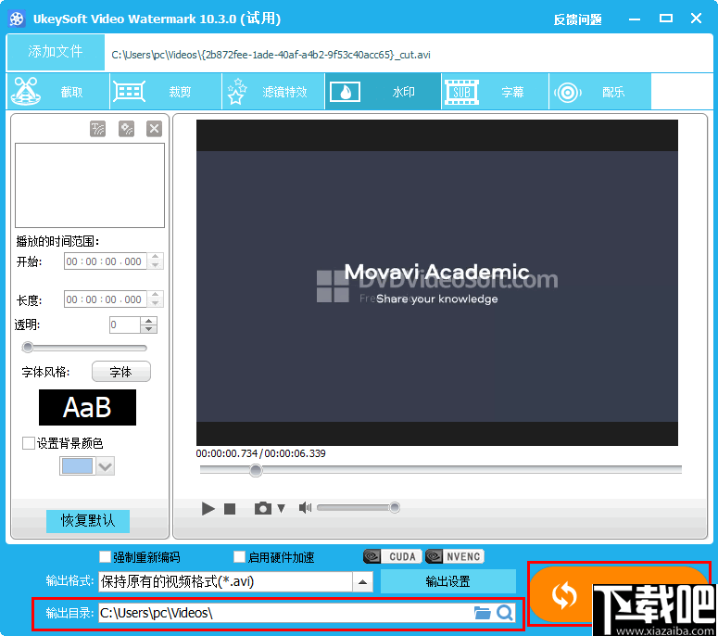This screenshot has width=718, height=636.
Task: Increase the 开始 start time
Action: [x=156, y=257]
